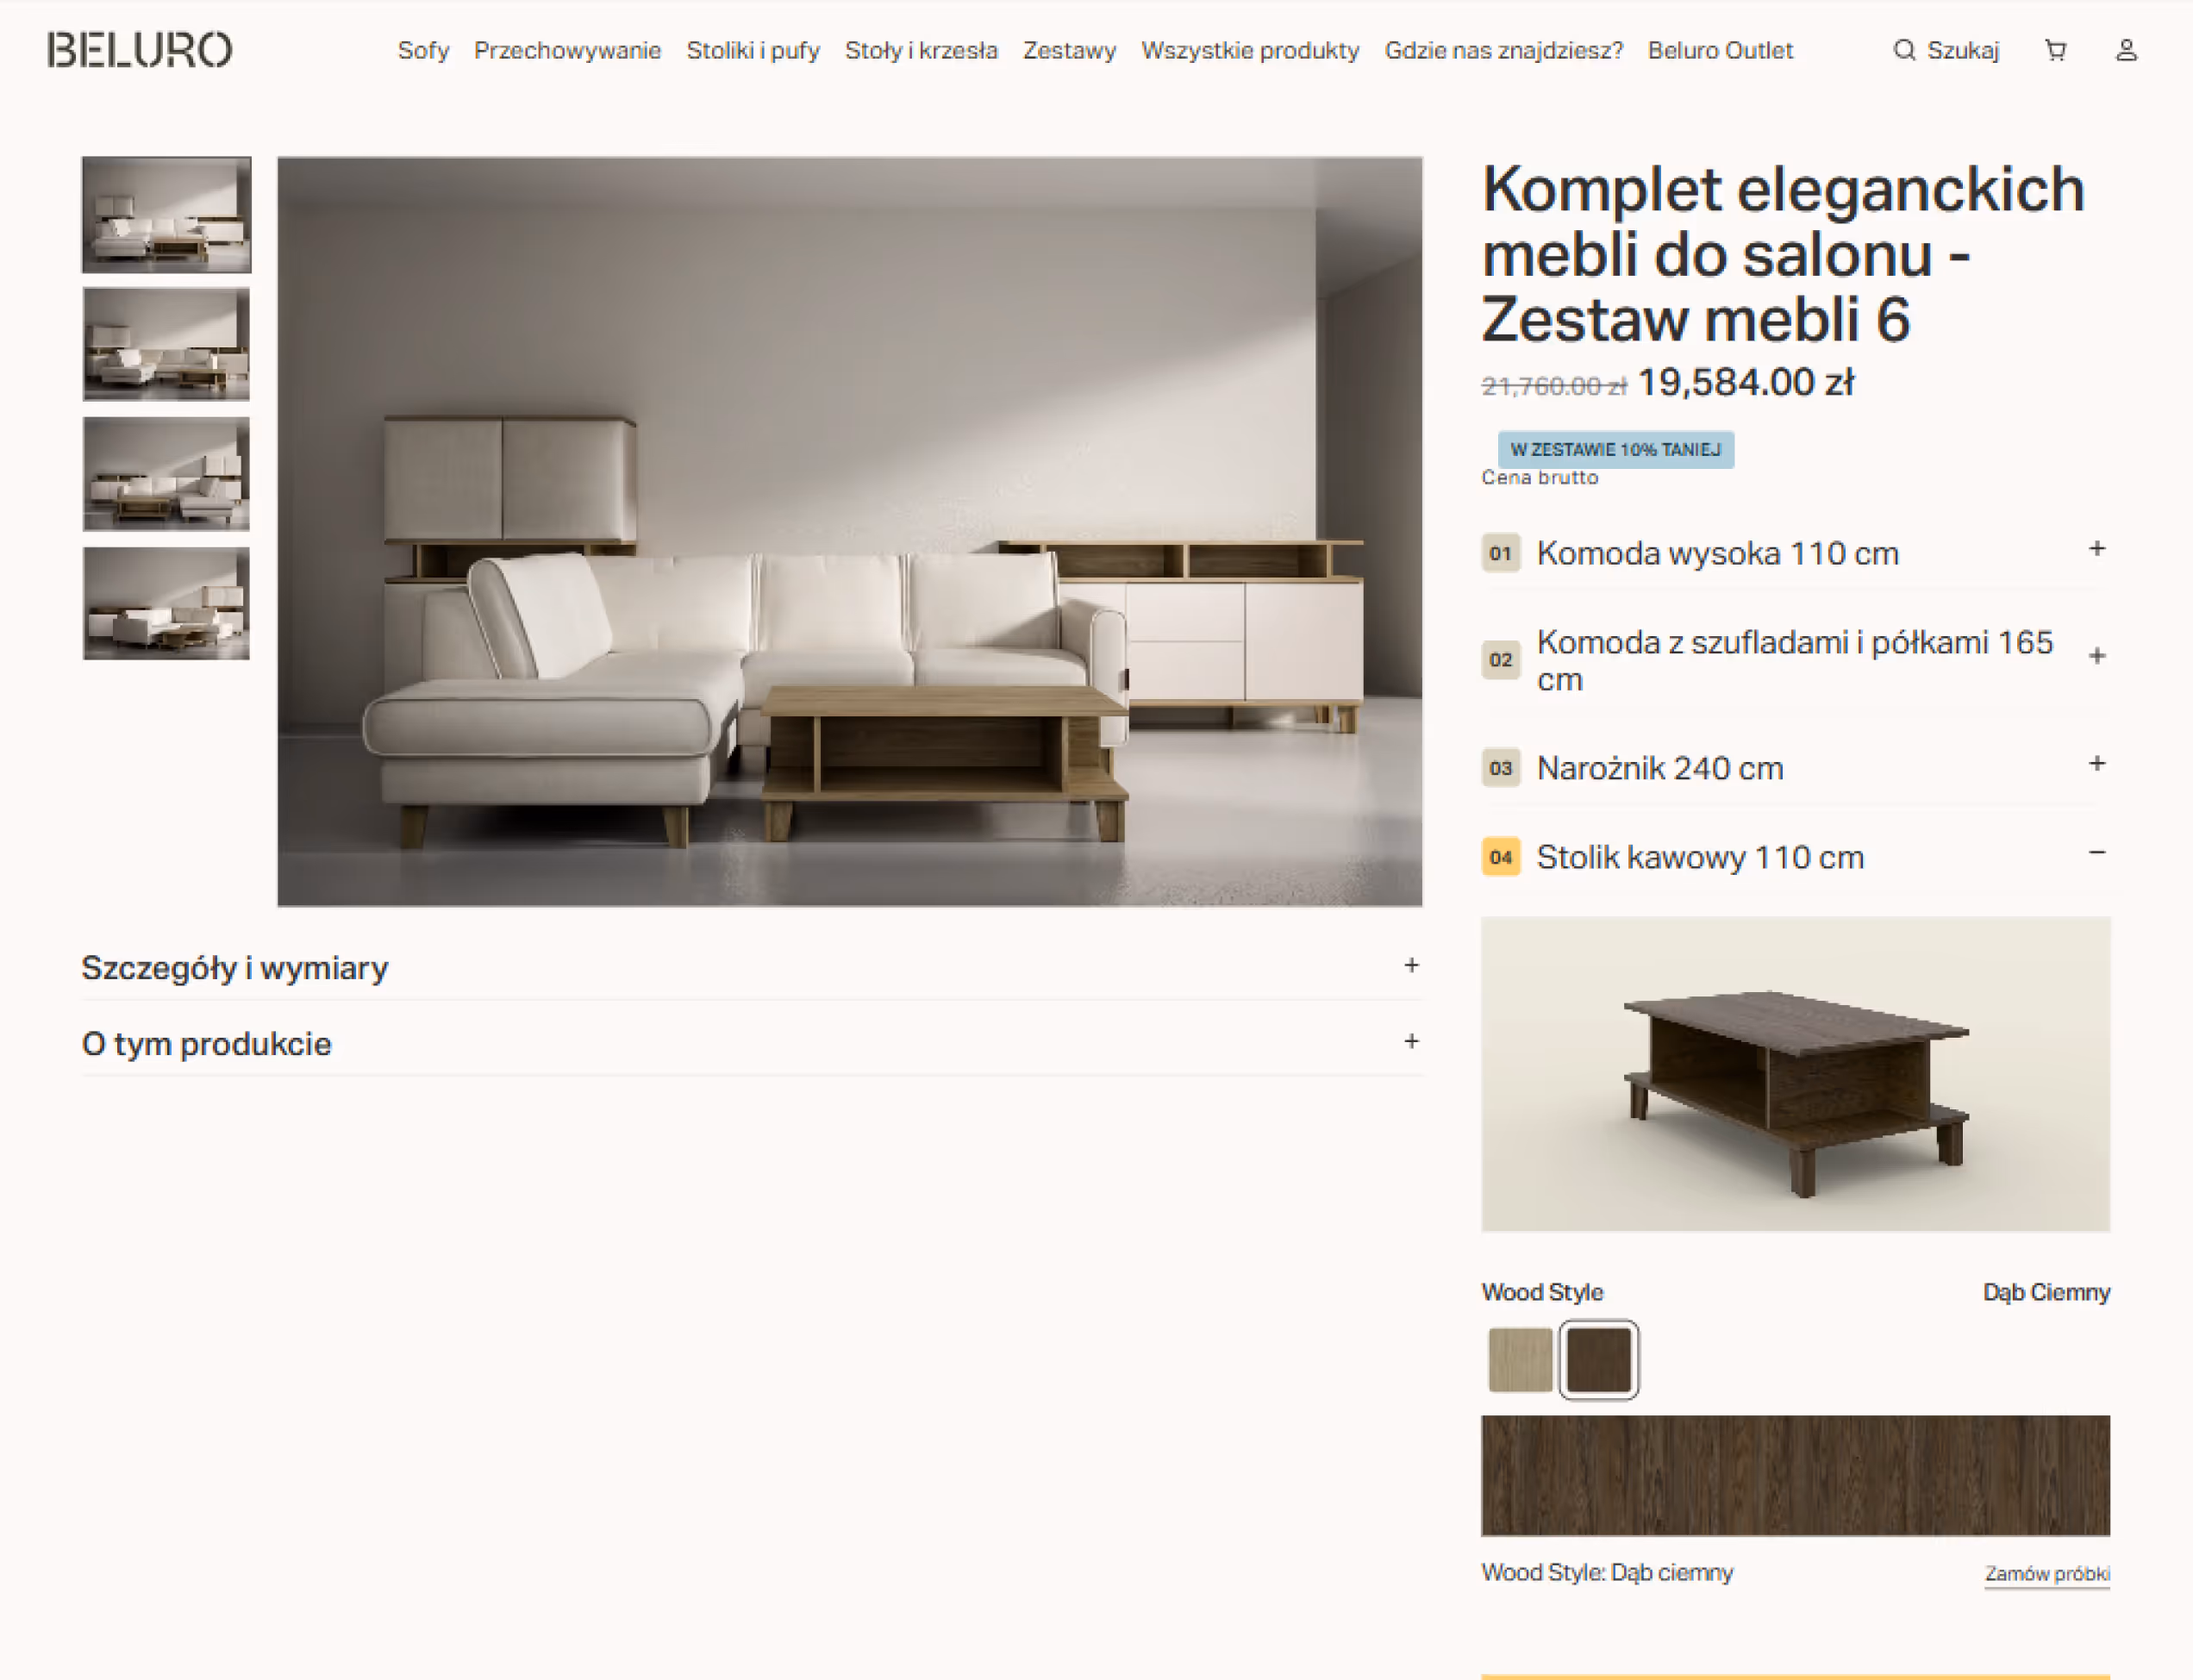The width and height of the screenshot is (2193, 1680).
Task: Click the yellow 04 number badge
Action: point(1500,857)
